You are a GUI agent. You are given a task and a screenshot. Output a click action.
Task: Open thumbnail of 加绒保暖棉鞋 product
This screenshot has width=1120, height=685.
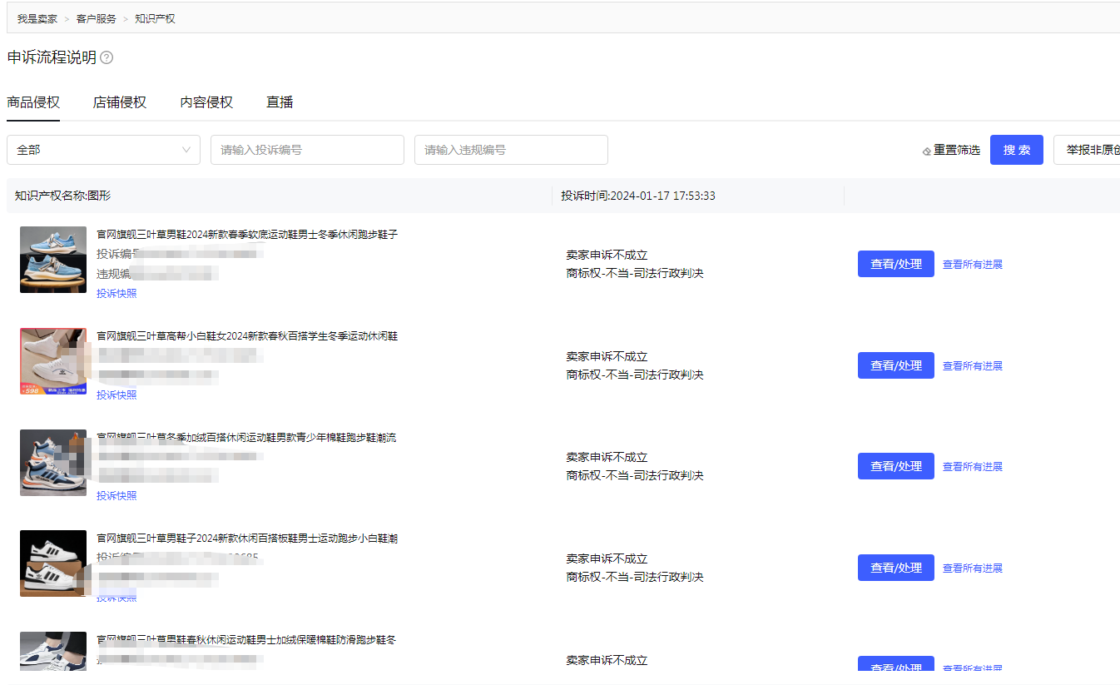(53, 651)
